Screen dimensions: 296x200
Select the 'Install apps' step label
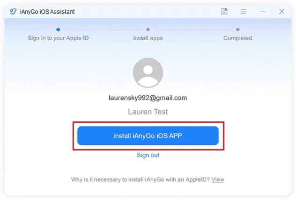point(148,38)
